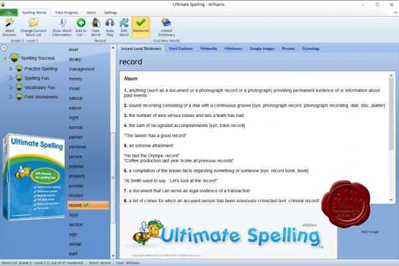
Task: Select the word 'level' in the list
Action: click(x=73, y=50)
